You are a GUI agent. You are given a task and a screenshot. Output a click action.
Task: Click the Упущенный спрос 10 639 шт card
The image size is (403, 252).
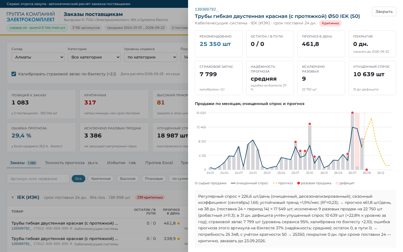[x=372, y=78]
